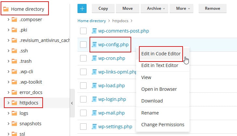This screenshot has width=237, height=136.
Task: Click the blue plus add button
Action: (82, 8)
